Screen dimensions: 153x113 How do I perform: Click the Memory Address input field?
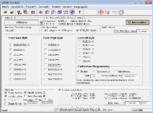[129, 76]
